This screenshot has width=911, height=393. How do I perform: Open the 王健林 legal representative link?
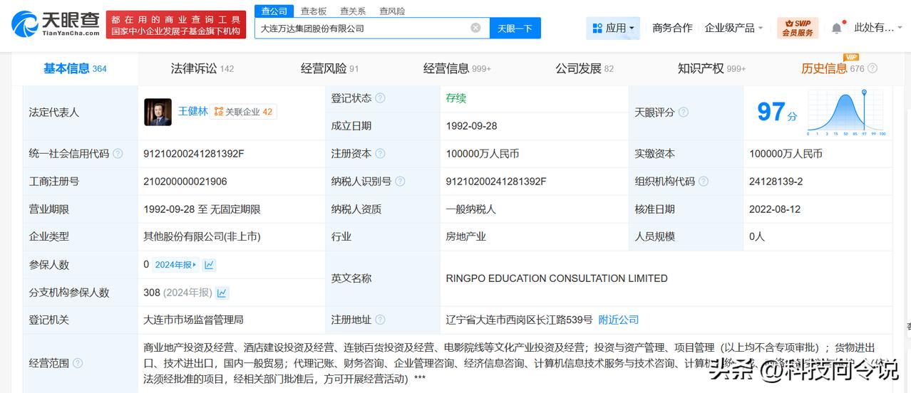click(x=193, y=112)
